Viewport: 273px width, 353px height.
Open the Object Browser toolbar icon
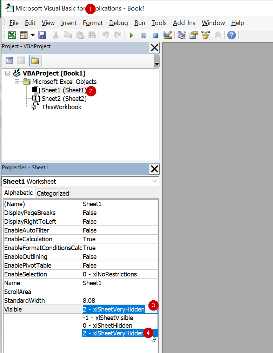(206, 35)
